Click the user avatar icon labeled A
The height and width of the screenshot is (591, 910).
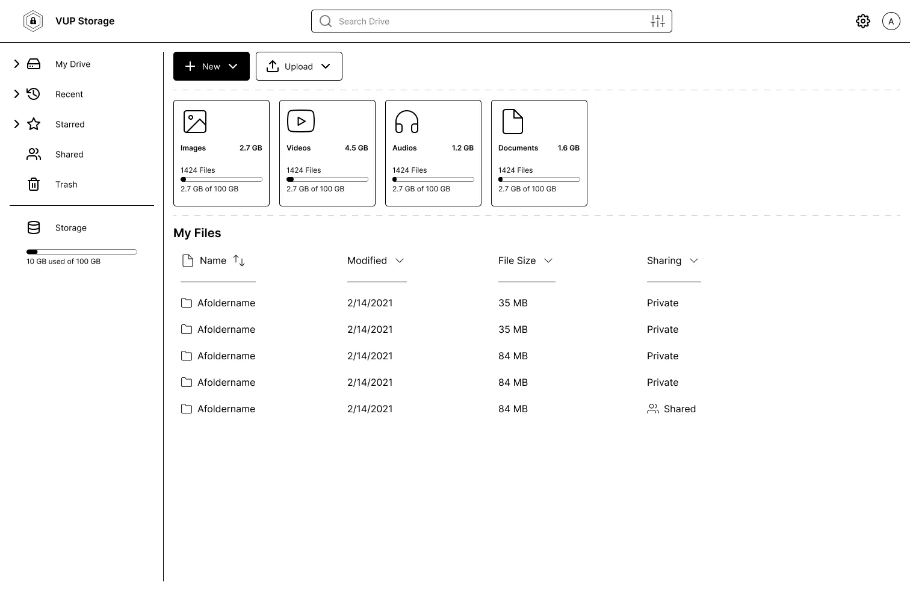(891, 21)
